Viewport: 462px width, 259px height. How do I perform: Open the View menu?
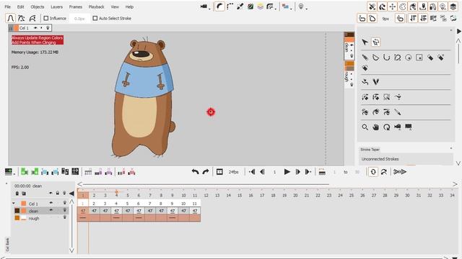click(115, 6)
